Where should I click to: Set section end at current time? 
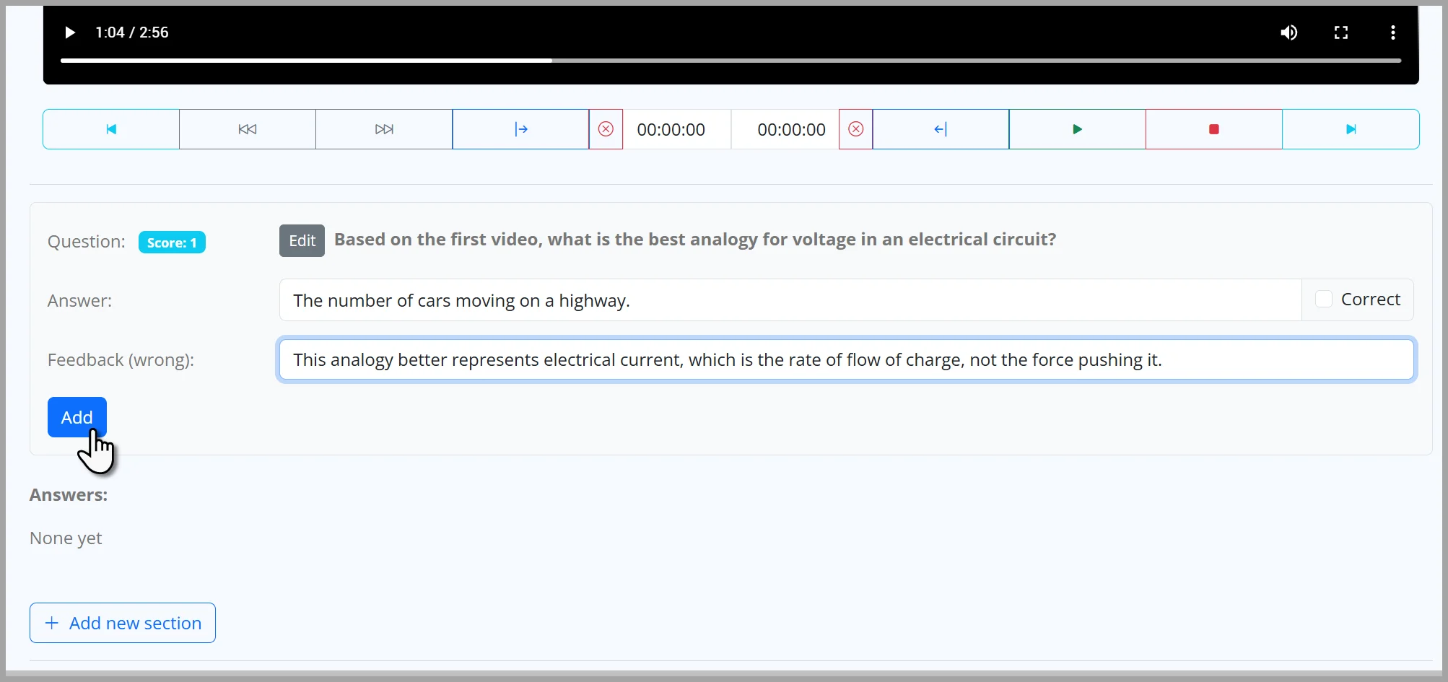click(x=941, y=129)
